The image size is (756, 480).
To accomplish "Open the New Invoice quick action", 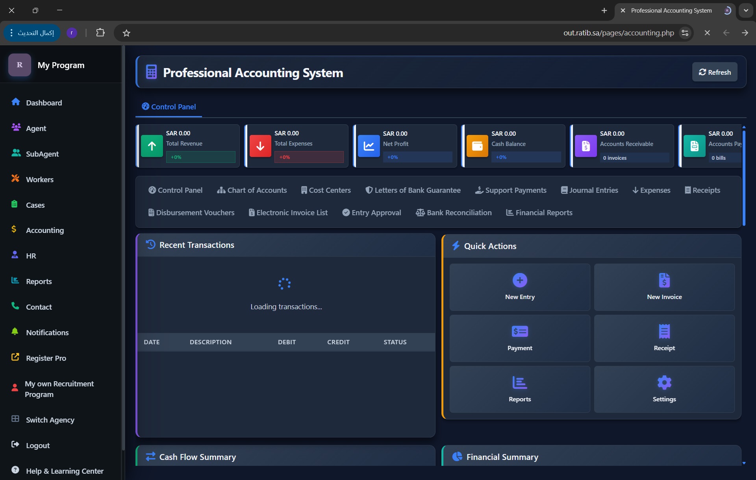I will click(x=664, y=287).
